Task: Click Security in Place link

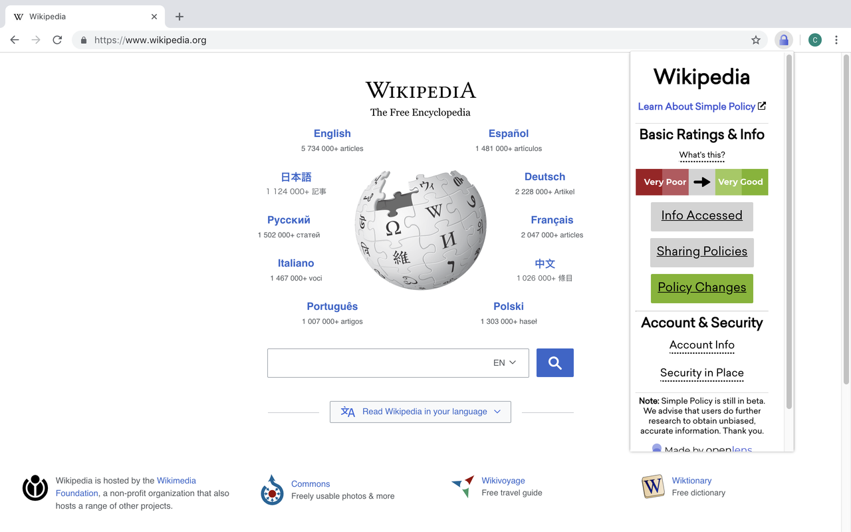Action: coord(702,373)
